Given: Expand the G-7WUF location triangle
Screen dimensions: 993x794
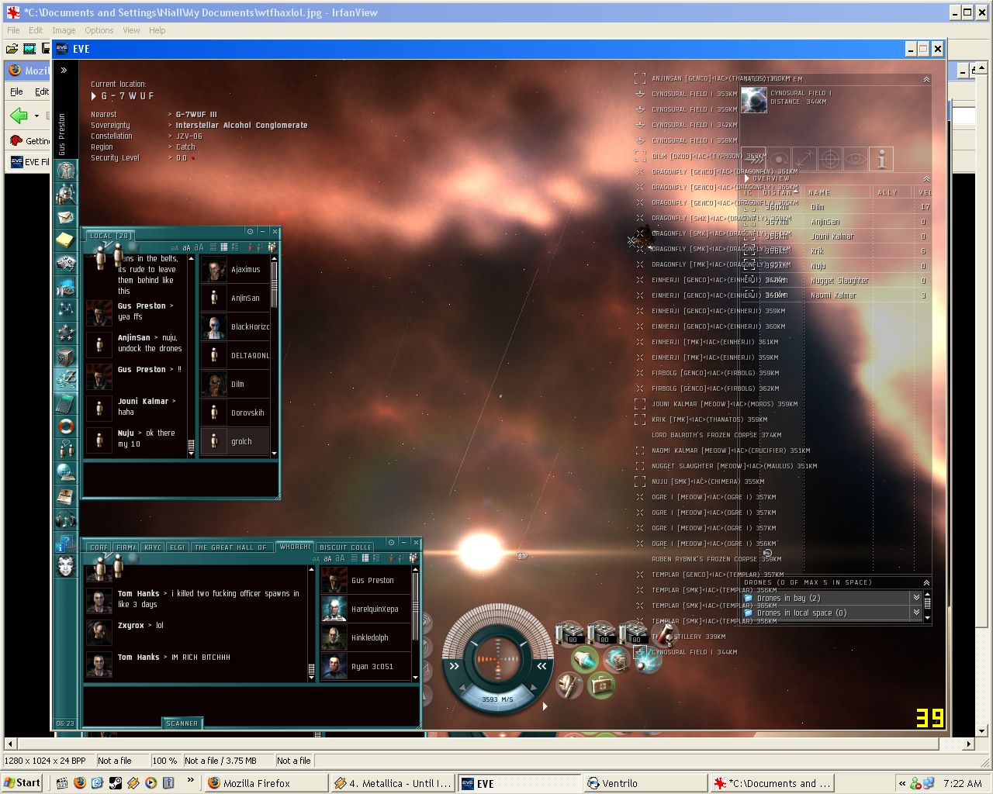Looking at the screenshot, I should (94, 96).
